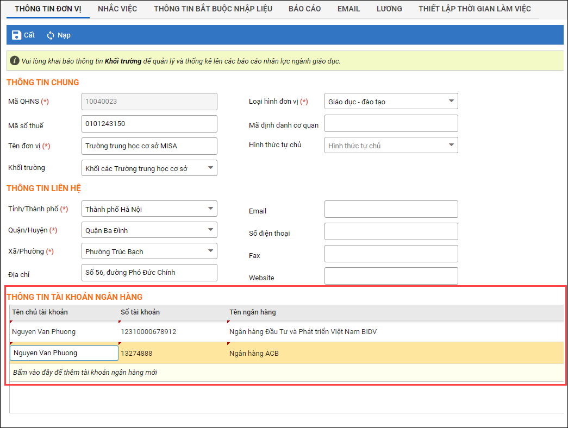Open the Loại hình đơn vị dropdown

point(451,101)
